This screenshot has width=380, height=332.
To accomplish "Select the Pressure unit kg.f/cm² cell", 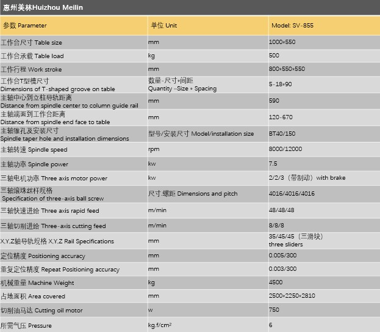I will (159, 325).
